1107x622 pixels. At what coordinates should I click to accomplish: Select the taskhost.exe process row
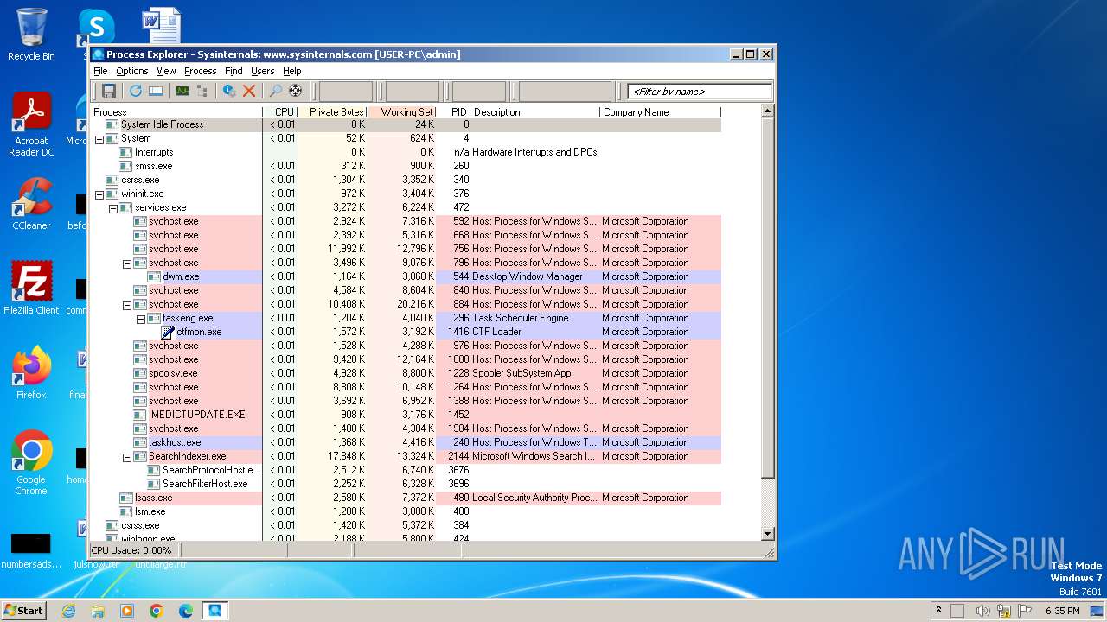point(406,442)
